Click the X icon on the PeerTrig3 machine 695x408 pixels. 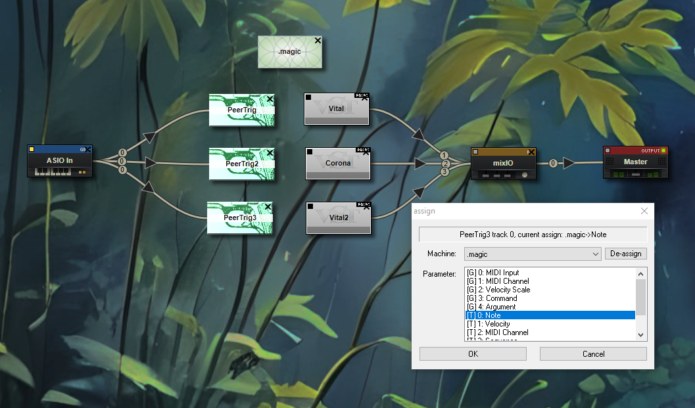pyautogui.click(x=268, y=207)
